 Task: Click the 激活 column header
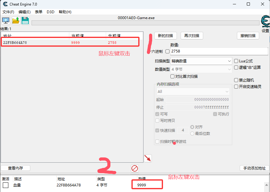(x=6, y=179)
